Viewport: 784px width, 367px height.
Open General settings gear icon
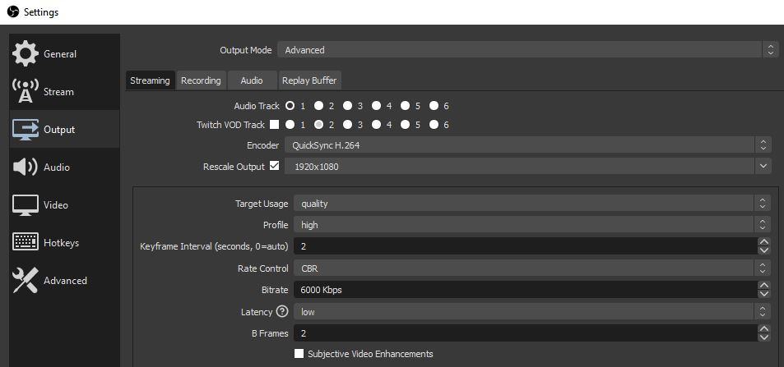click(26, 54)
